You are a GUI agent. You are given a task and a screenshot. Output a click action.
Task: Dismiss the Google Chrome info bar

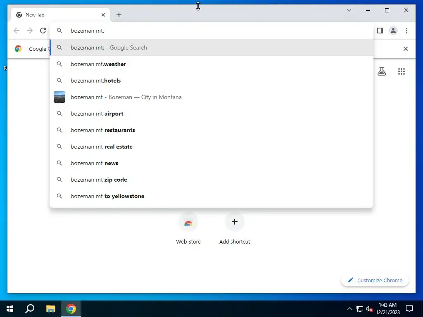406,49
